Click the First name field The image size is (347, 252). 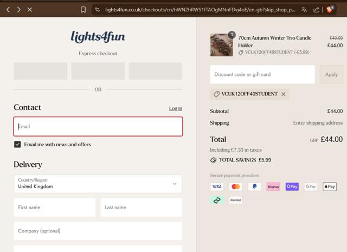click(55, 208)
